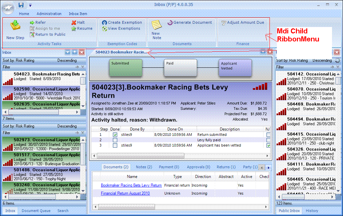343x216 pixels.
Task: Click the Generate Document icon
Action: 170,23
